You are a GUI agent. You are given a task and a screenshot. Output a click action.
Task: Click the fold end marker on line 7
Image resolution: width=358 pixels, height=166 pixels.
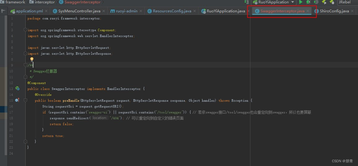click(x=26, y=53)
